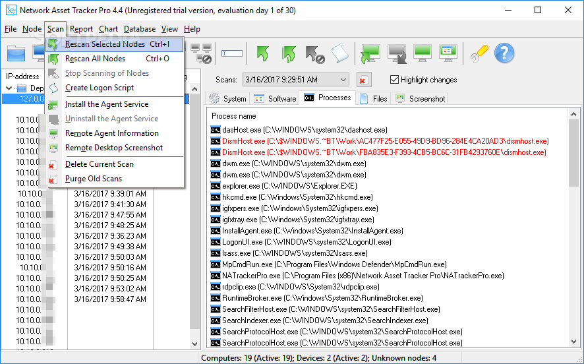Image resolution: width=584 pixels, height=364 pixels.
Task: Click the Process name column header
Action: 234,116
